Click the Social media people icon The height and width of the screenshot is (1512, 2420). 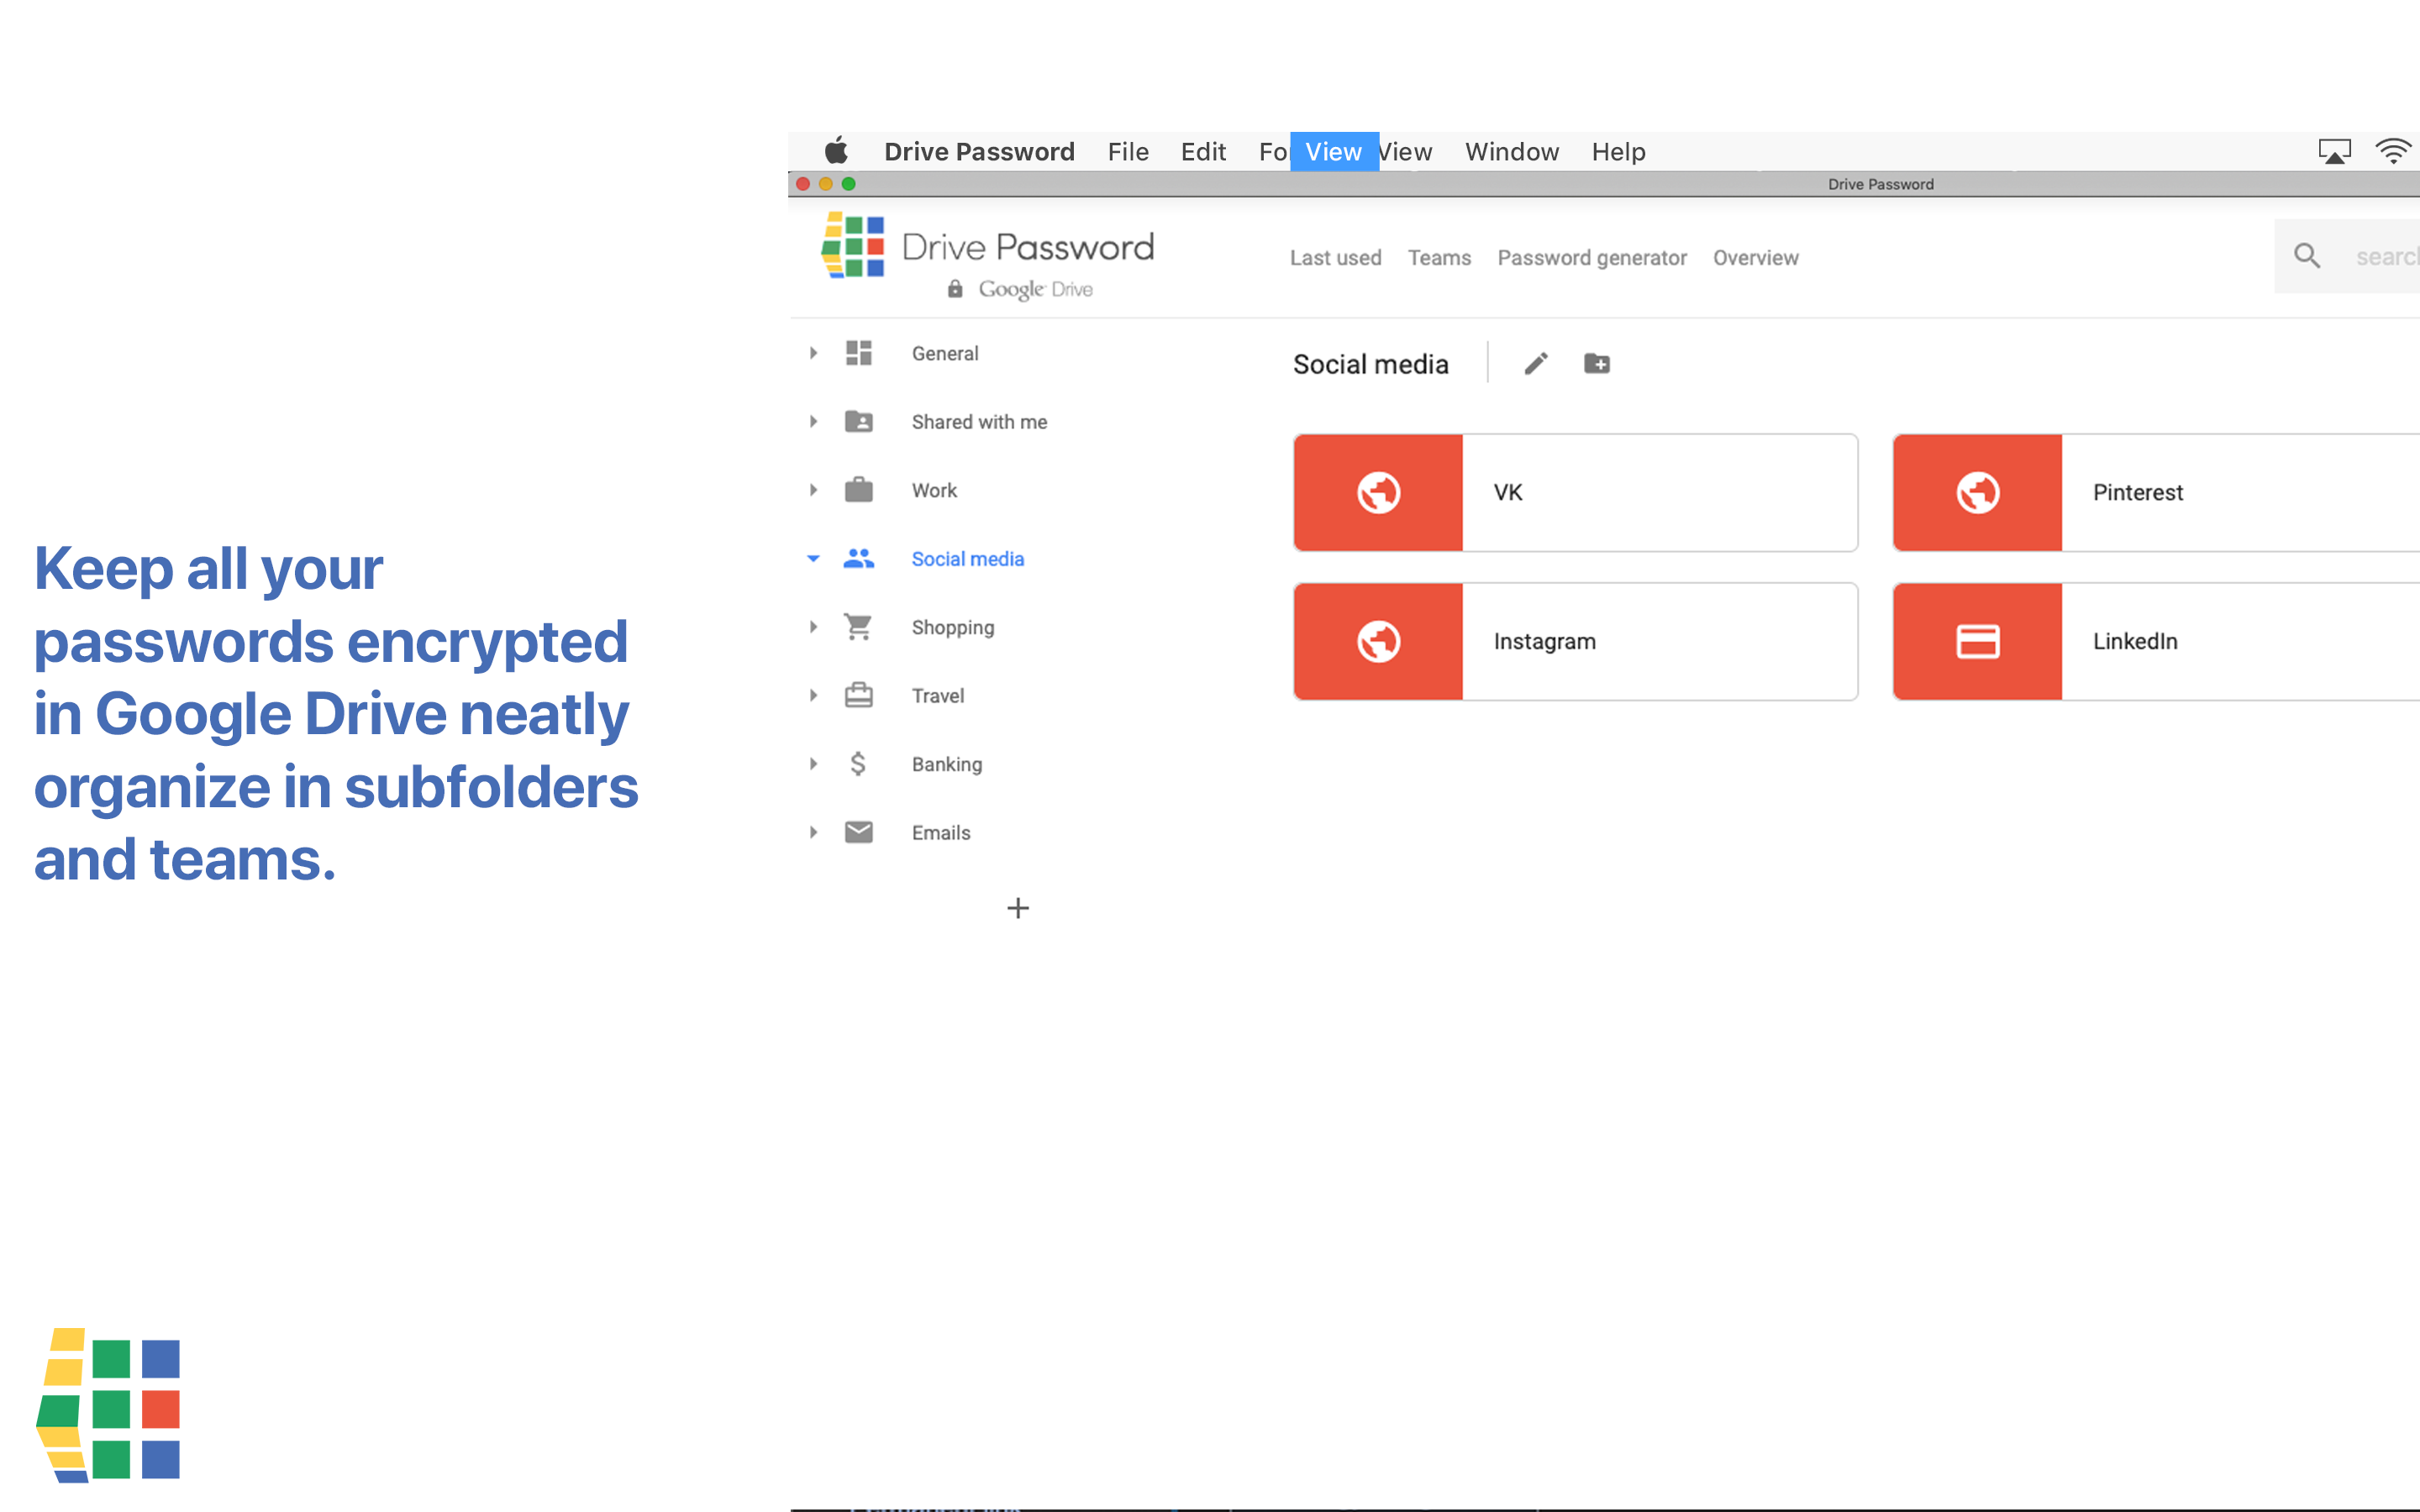[858, 559]
